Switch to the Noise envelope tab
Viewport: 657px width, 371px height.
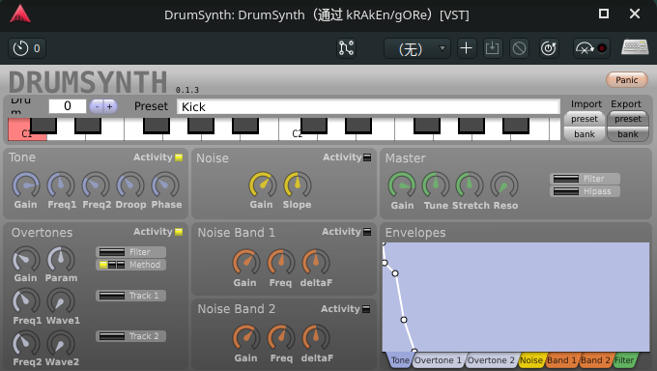[530, 360]
